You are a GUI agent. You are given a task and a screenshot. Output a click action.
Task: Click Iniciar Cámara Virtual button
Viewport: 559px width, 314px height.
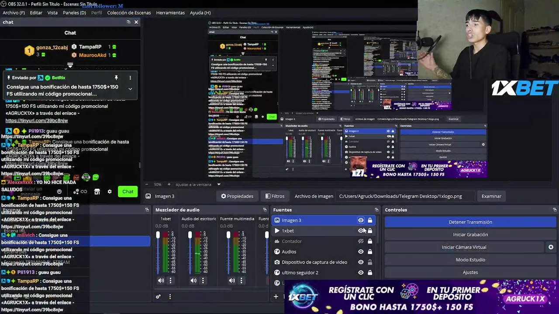(x=464, y=247)
